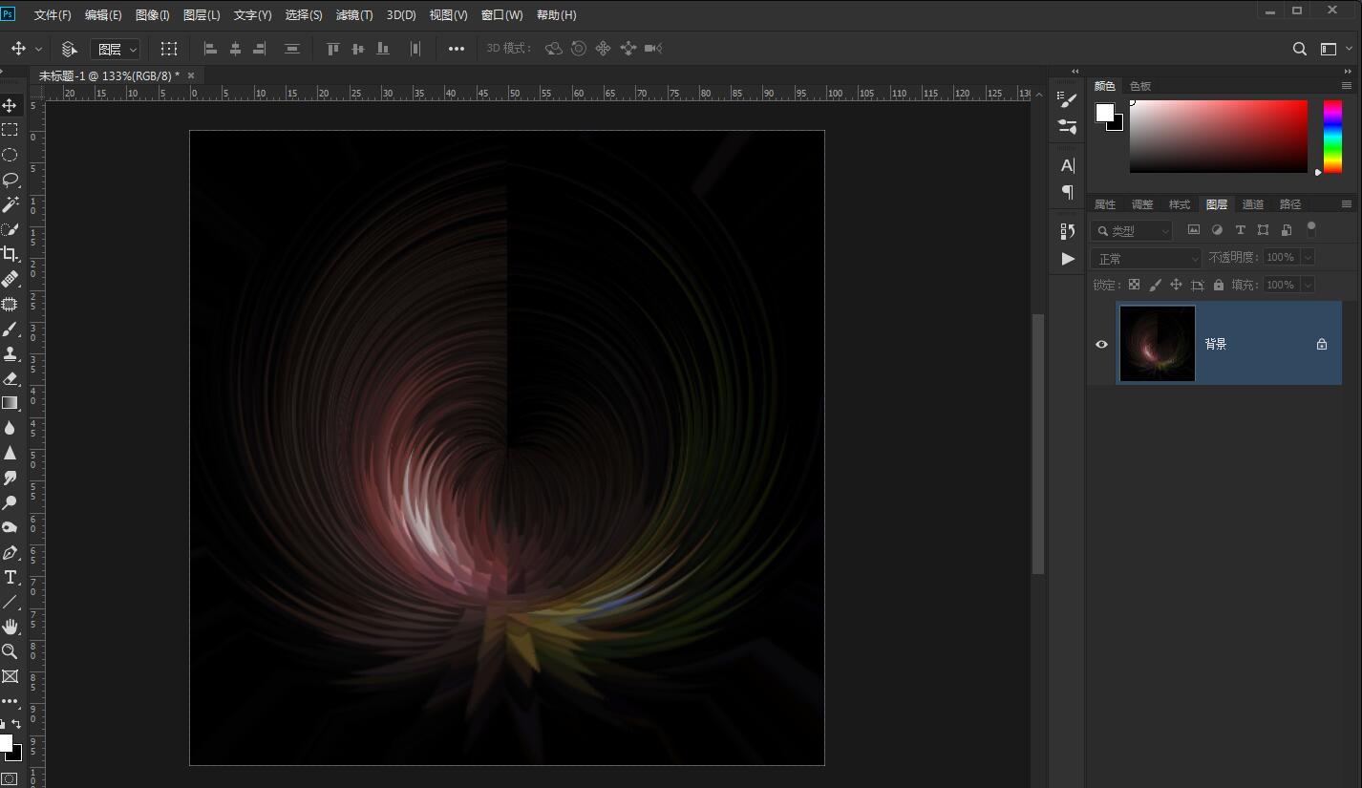Hide the 背景 layer visibility eye
The width and height of the screenshot is (1362, 788).
(1101, 344)
